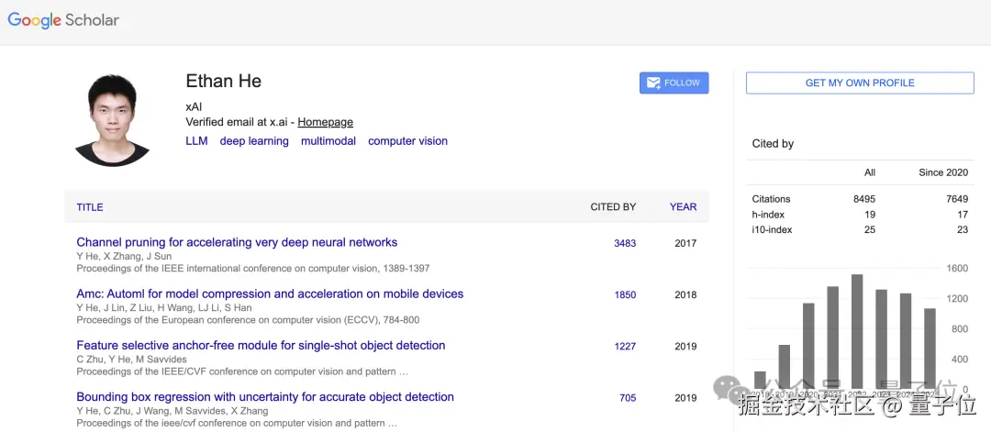Open the Homepage link

pos(325,122)
